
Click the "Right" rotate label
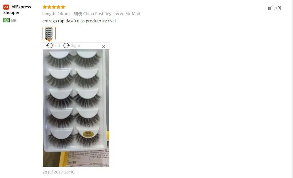pyautogui.click(x=75, y=46)
